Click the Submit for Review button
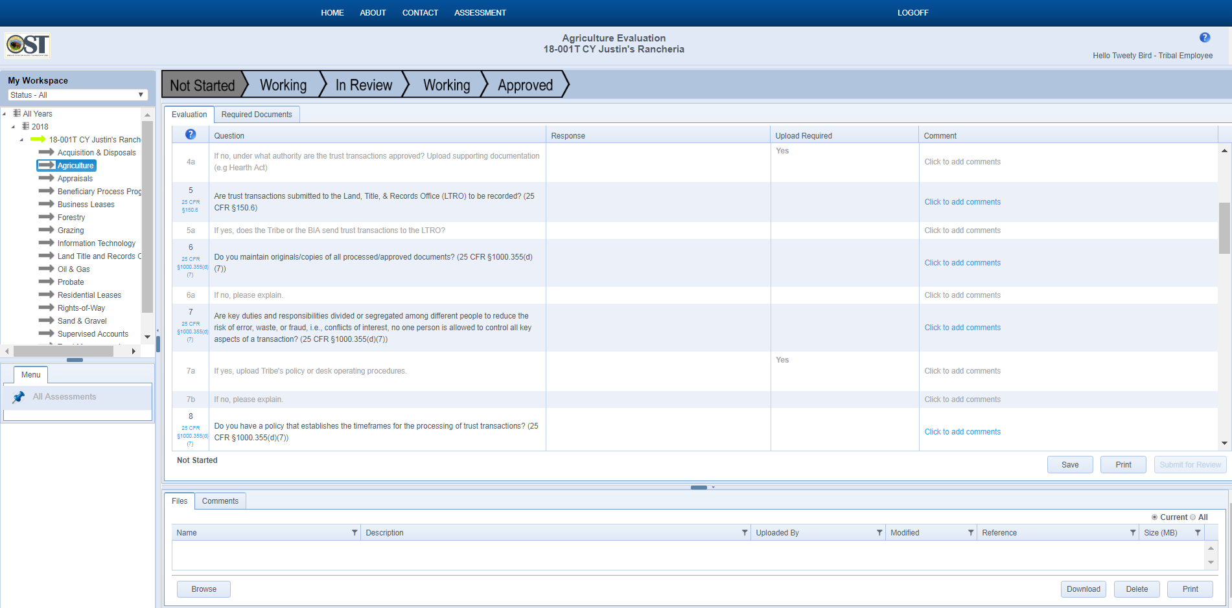 (1190, 465)
